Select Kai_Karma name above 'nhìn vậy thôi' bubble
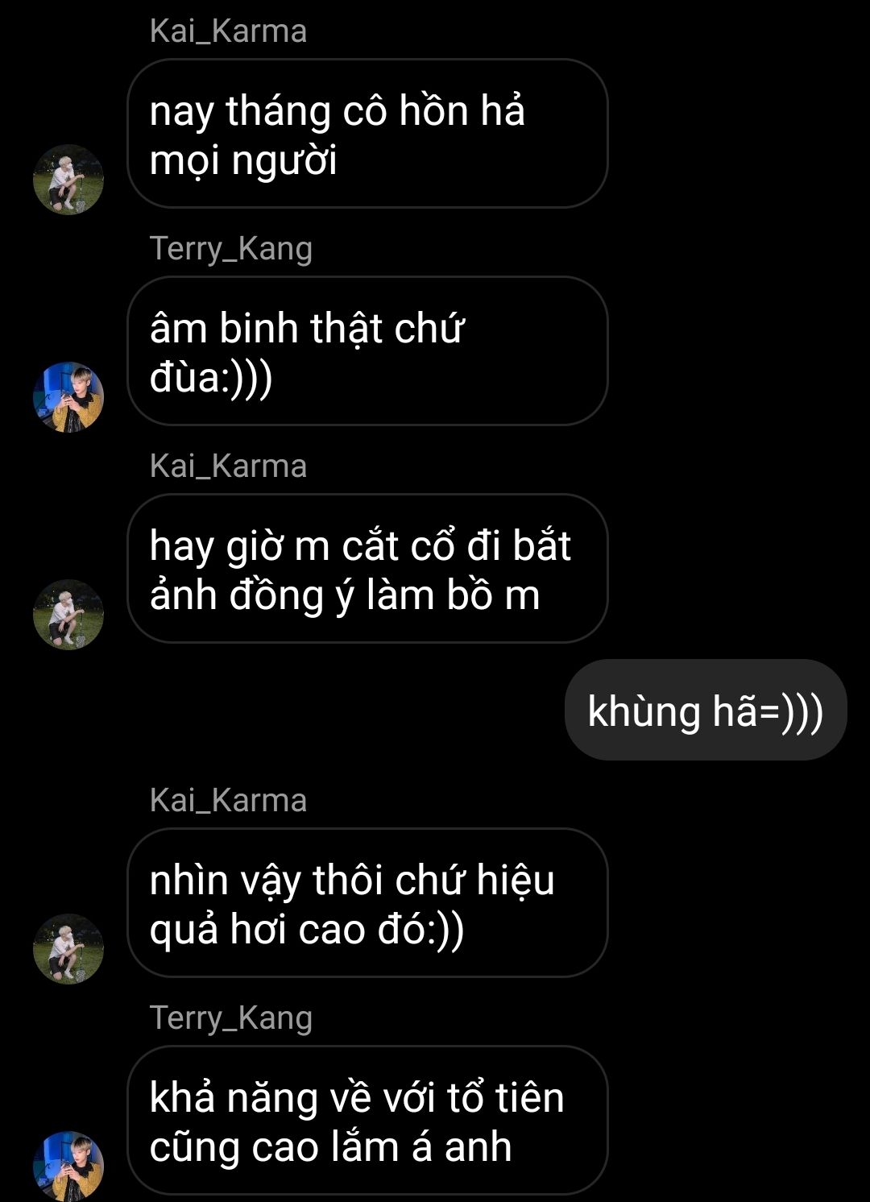The image size is (870, 1202). [228, 801]
